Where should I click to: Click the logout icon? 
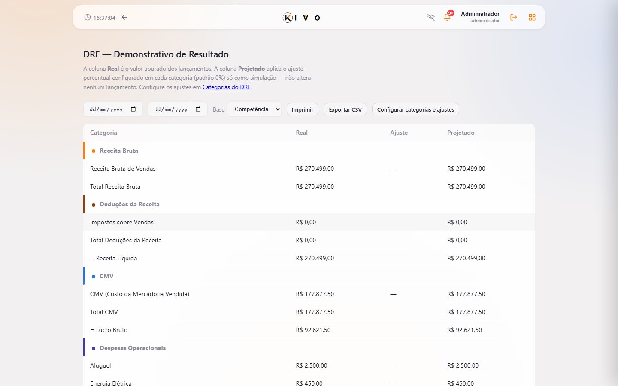click(x=513, y=18)
